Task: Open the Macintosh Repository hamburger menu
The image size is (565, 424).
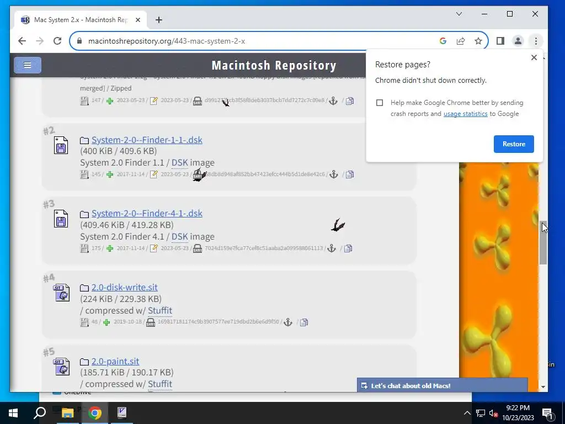Action: click(x=28, y=65)
